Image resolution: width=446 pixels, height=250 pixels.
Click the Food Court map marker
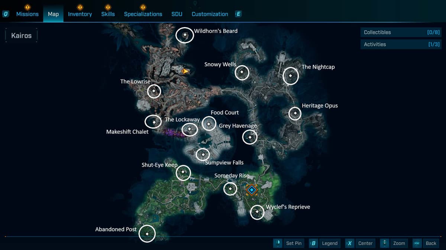point(209,124)
